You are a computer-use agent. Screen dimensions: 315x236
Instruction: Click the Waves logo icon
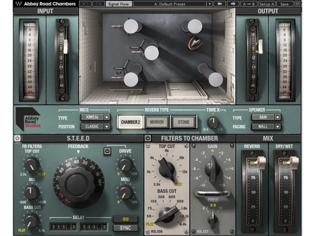coord(19,4)
